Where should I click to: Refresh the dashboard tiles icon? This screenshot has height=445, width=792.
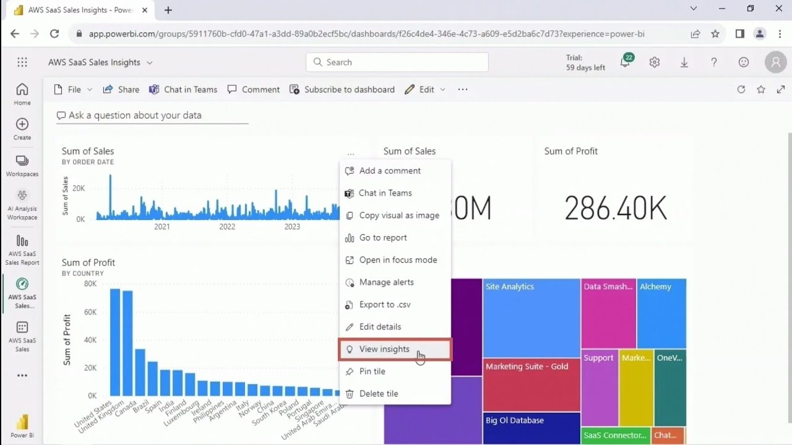tap(741, 90)
